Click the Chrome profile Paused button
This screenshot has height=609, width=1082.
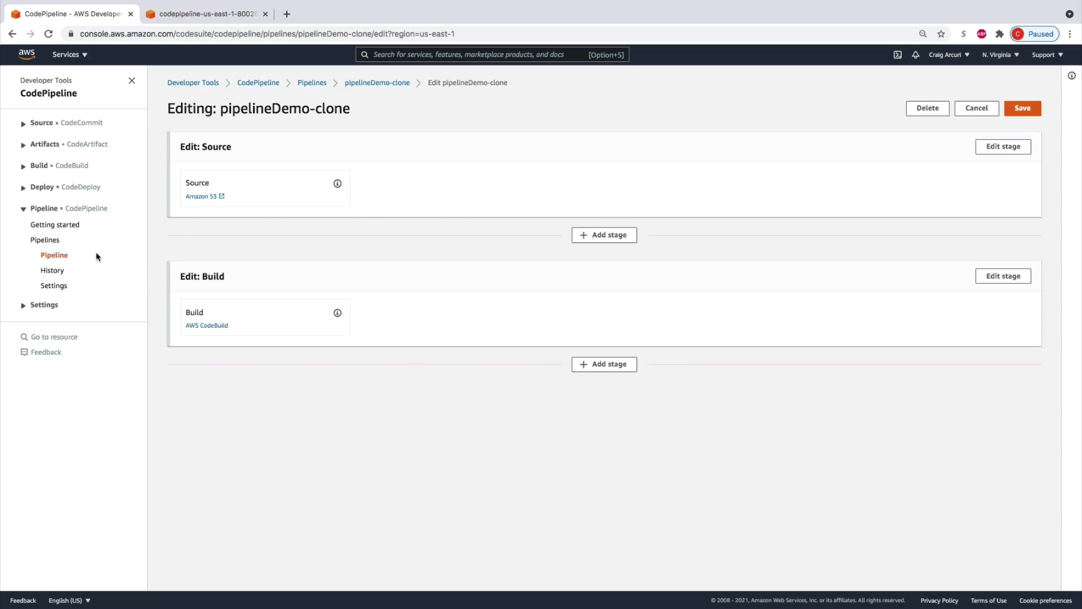click(1034, 34)
